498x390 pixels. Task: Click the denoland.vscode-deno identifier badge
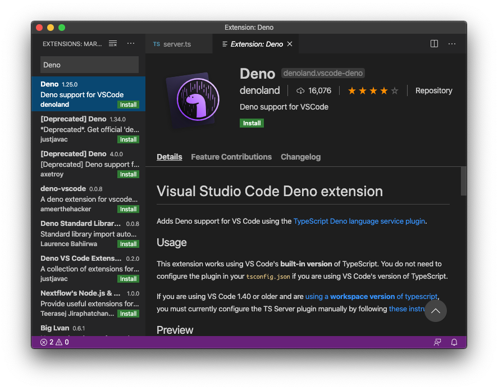323,73
